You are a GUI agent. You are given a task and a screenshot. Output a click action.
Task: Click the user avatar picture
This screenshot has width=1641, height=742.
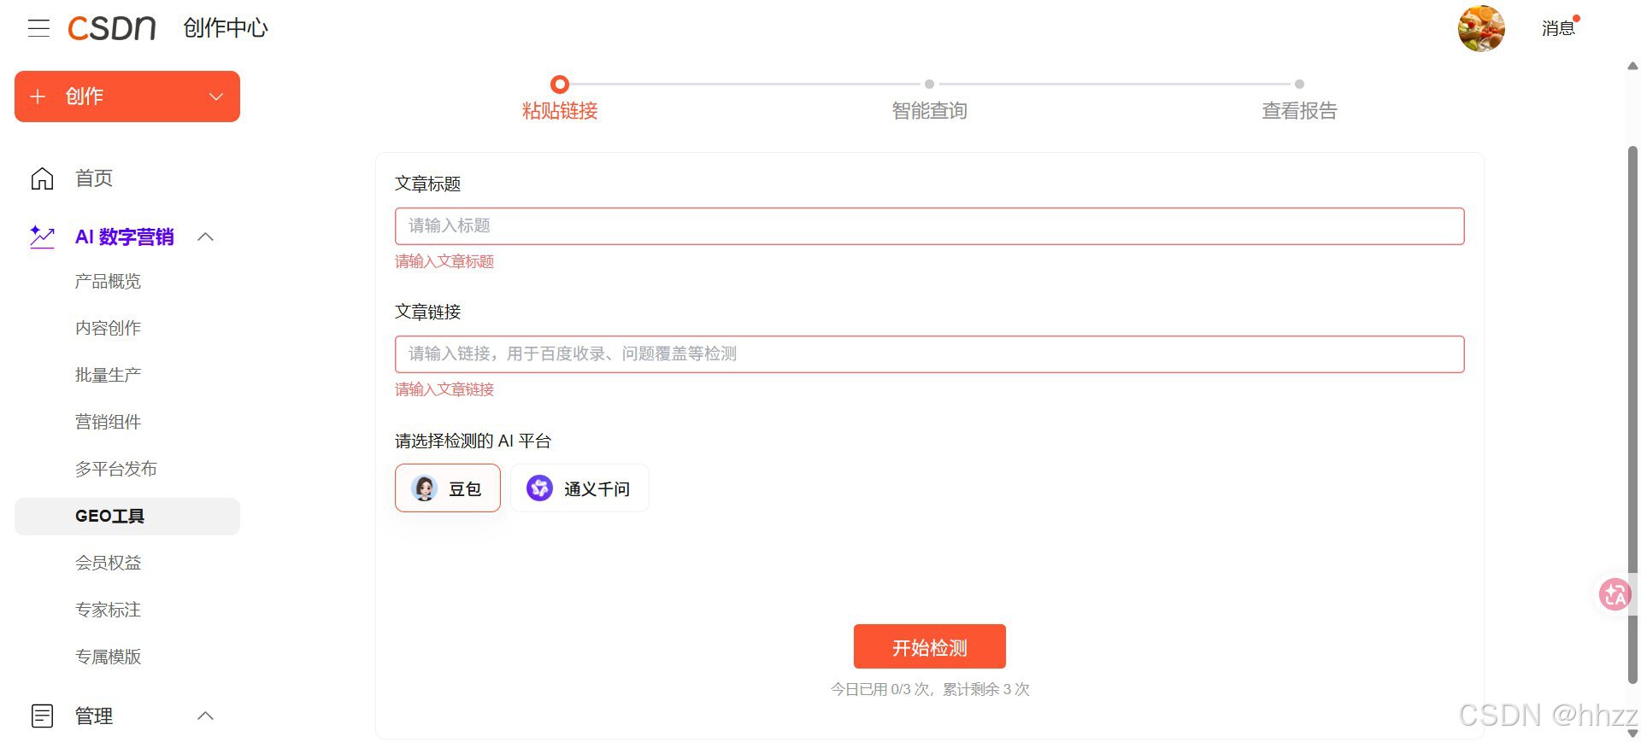tap(1481, 28)
